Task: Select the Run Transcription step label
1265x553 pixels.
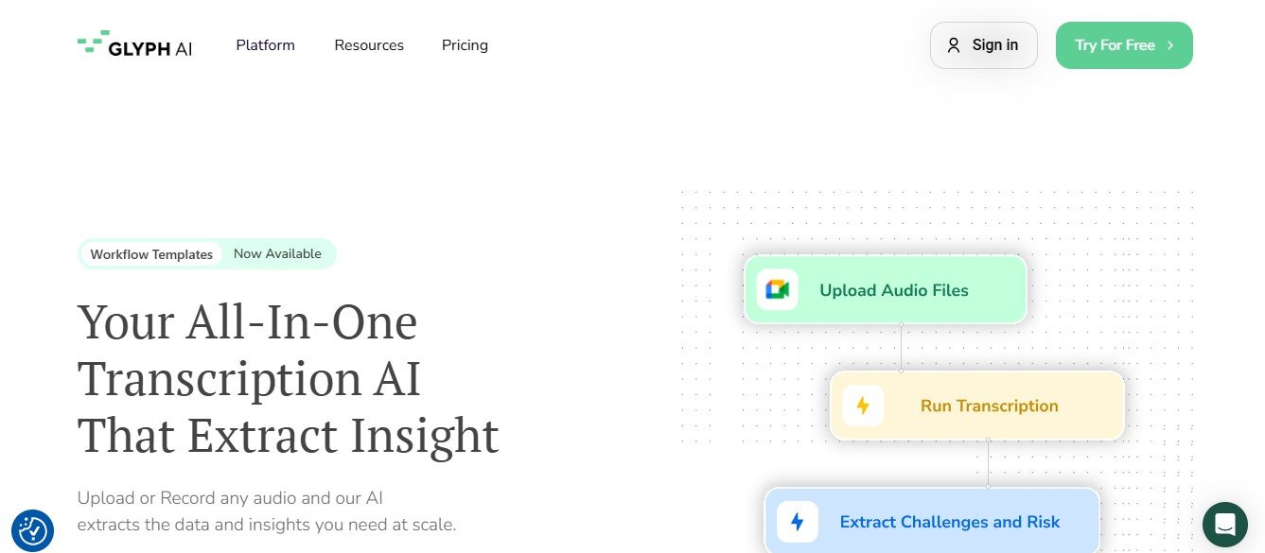Action: tap(989, 406)
